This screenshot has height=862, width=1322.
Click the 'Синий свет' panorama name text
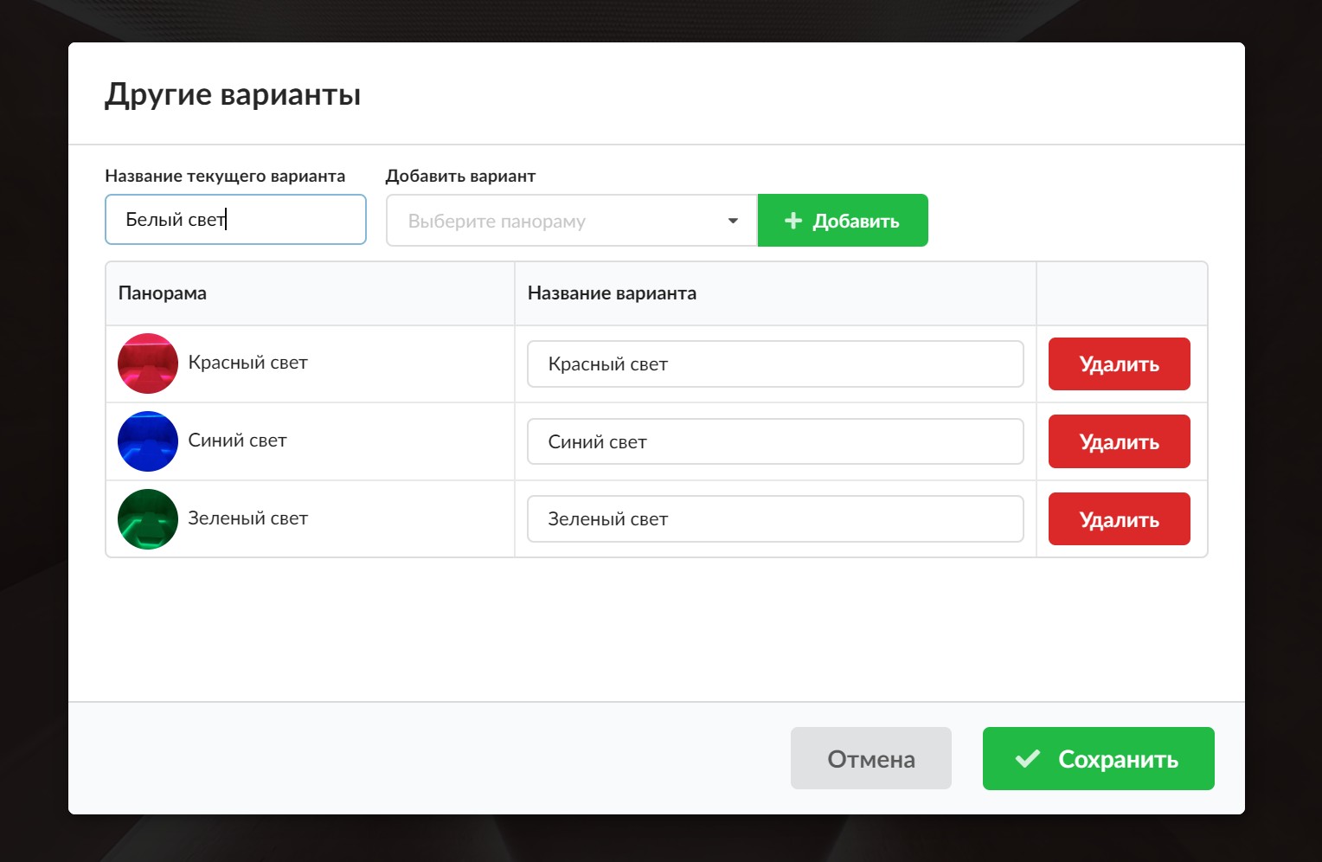pos(238,441)
